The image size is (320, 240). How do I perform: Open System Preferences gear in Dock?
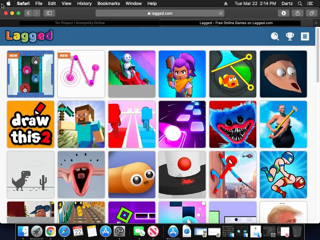pyautogui.click(x=119, y=232)
